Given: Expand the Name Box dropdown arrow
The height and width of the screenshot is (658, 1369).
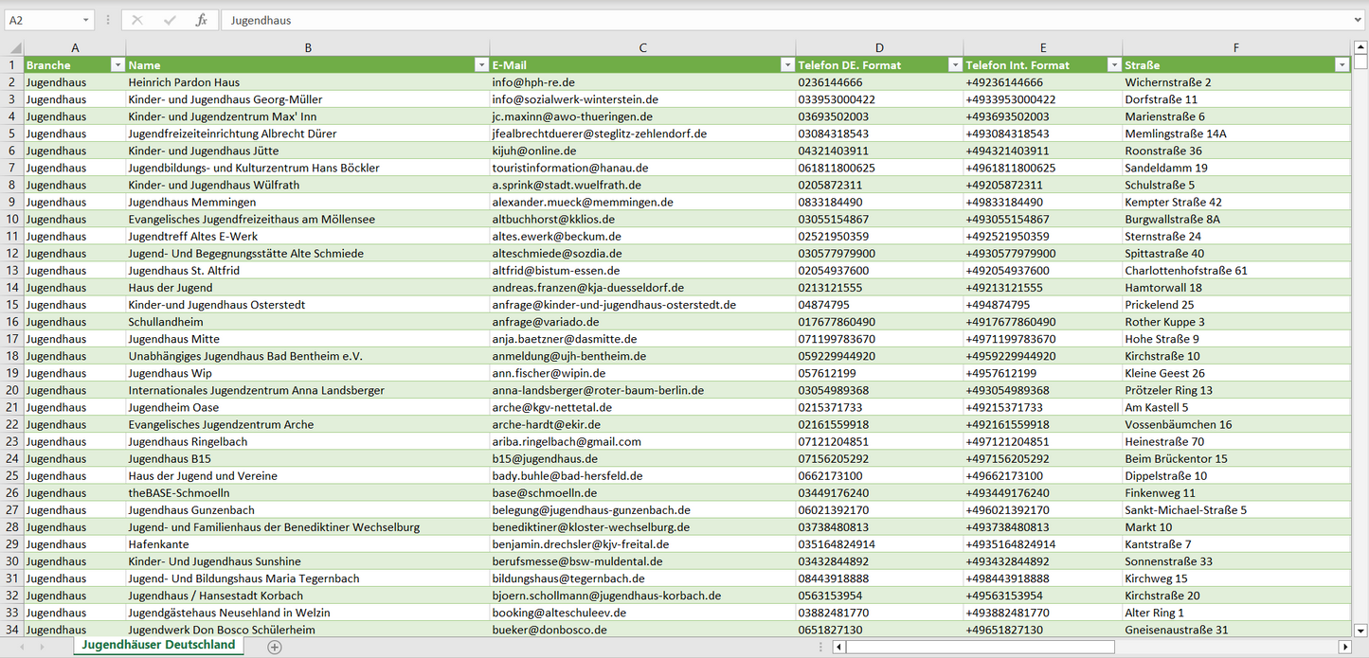Looking at the screenshot, I should coord(85,20).
